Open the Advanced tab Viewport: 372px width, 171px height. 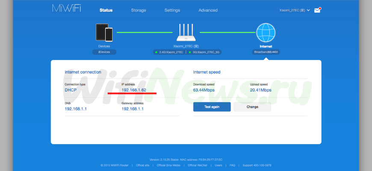208,10
